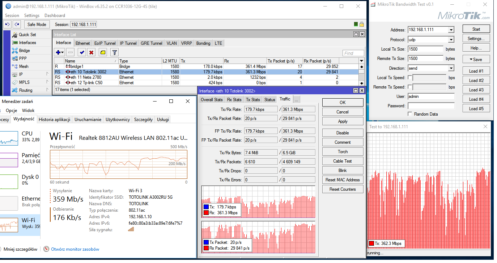Enable the Random Data checkbox
The image size is (497, 263).
click(x=410, y=114)
